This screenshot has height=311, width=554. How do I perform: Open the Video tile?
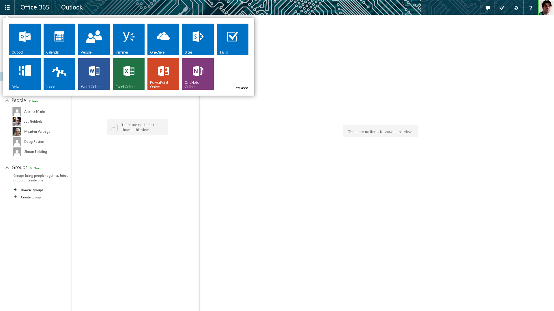point(59,74)
